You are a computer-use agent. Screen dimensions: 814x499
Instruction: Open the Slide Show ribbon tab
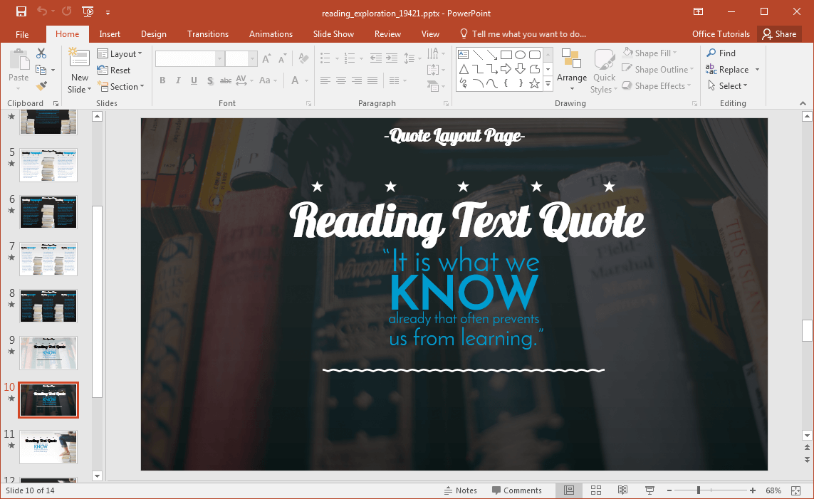[x=333, y=33]
